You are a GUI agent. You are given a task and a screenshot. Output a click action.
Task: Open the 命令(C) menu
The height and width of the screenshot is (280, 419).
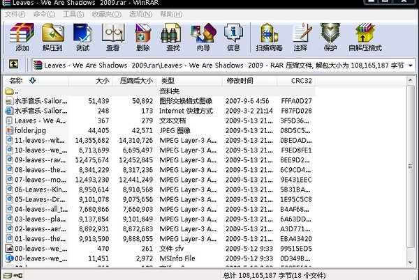click(45, 14)
